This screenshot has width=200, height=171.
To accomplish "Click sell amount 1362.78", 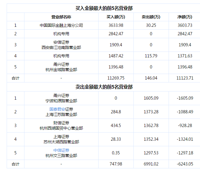I will (151, 126).
